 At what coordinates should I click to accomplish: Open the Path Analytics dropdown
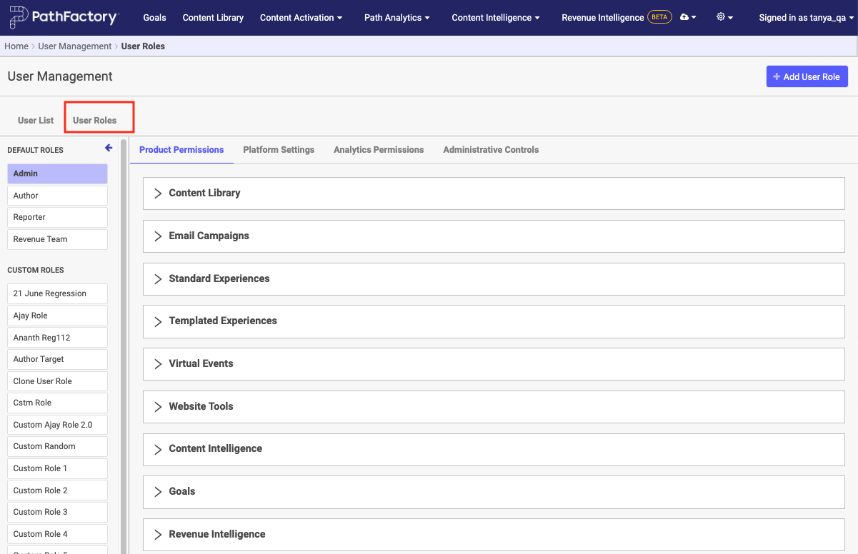click(x=397, y=17)
